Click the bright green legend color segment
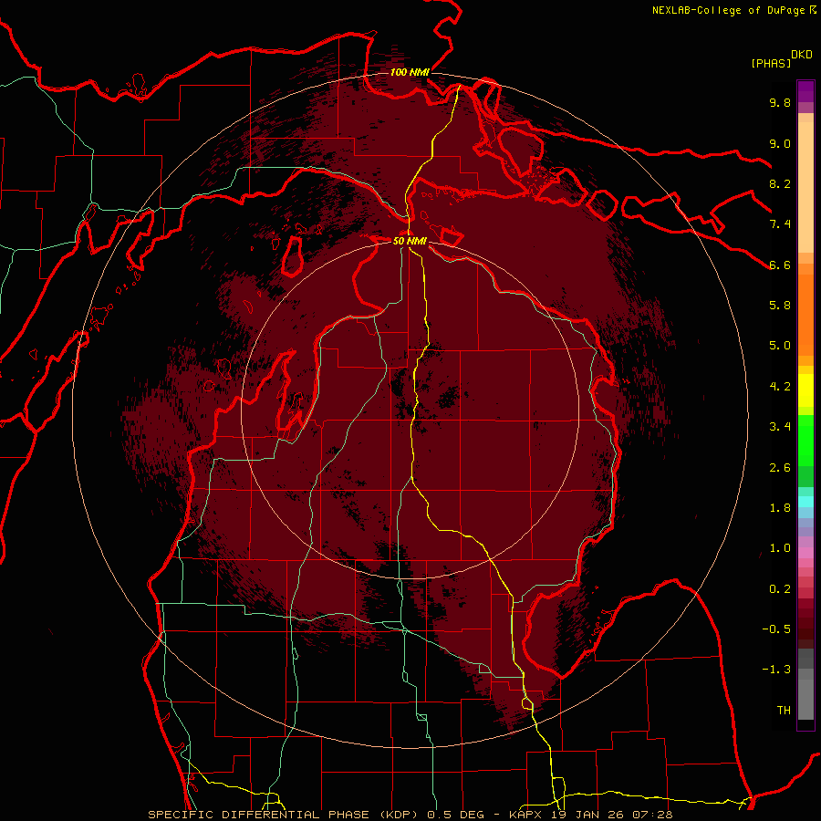This screenshot has height=821, width=821. [x=805, y=441]
